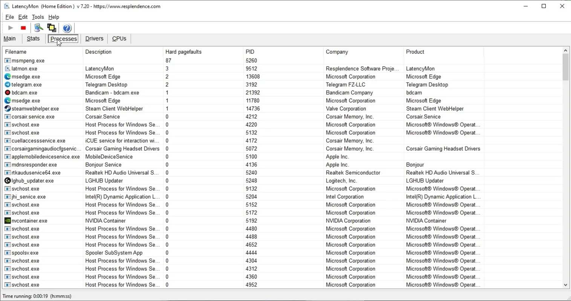Open the Tools menu

(x=38, y=17)
